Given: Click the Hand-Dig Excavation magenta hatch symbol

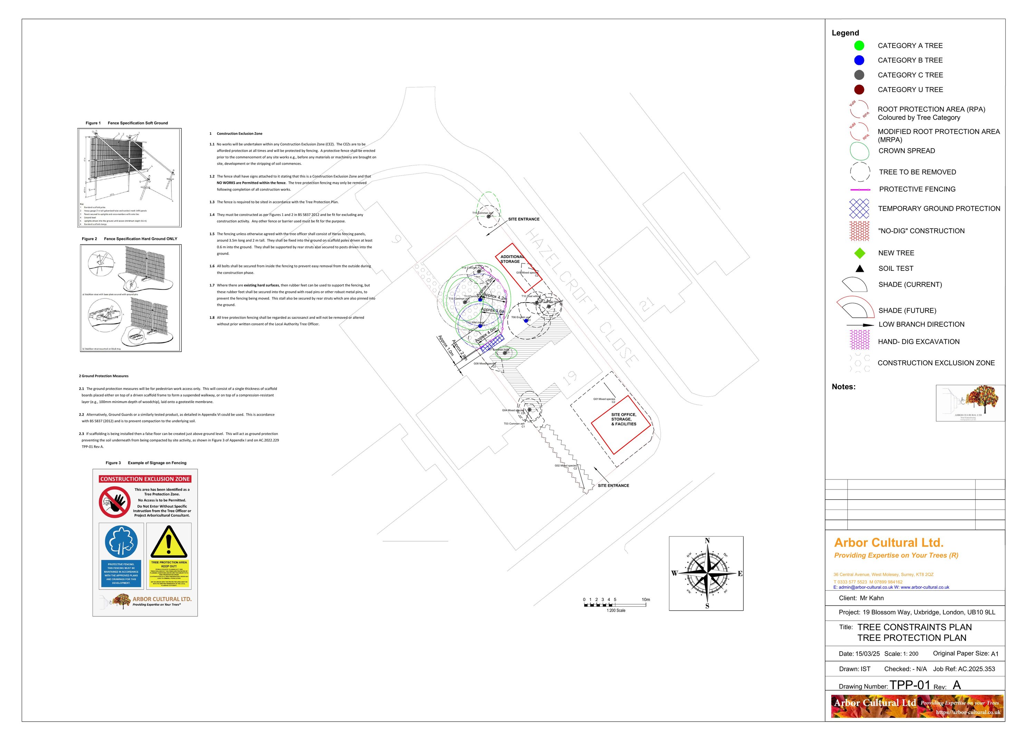Looking at the screenshot, I should (859, 340).
